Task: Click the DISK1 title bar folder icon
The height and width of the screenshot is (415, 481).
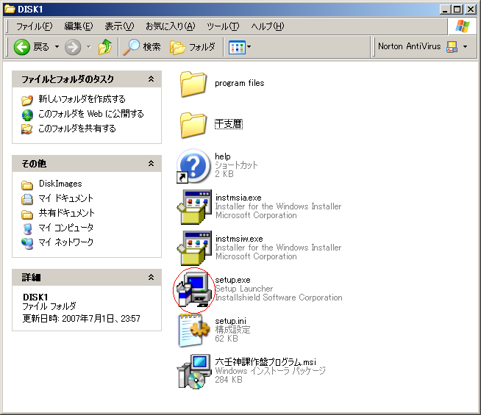Action: coord(10,10)
